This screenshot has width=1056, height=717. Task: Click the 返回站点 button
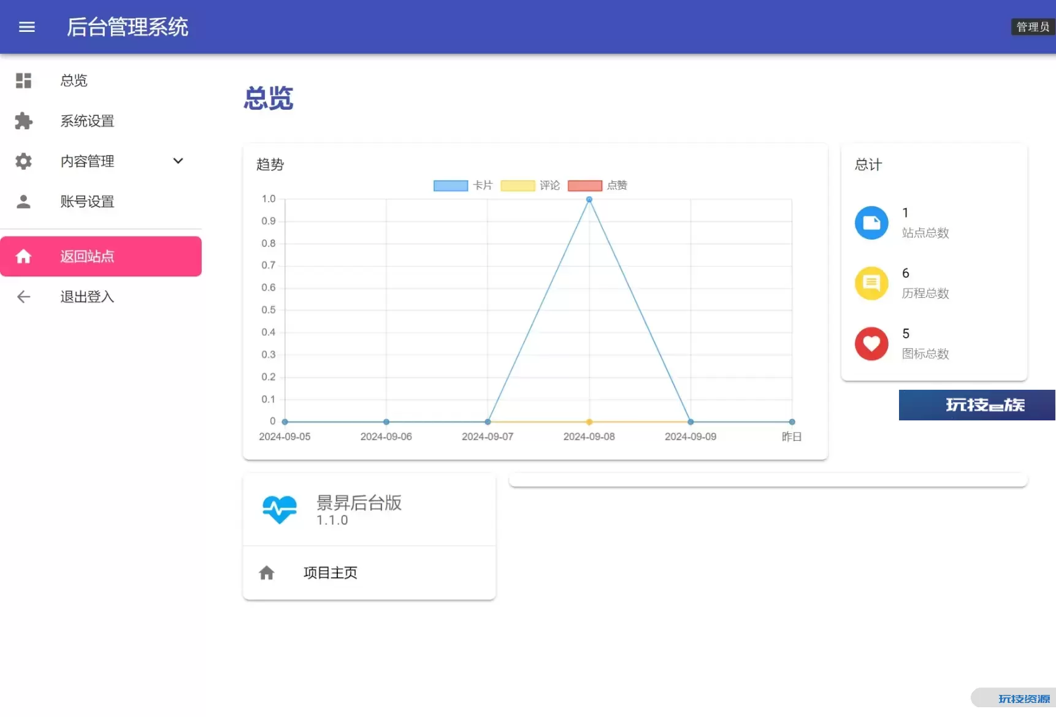point(101,256)
